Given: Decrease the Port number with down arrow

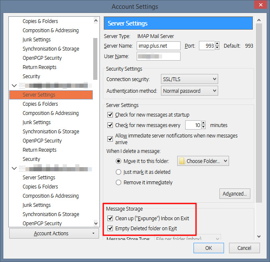Looking at the screenshot, I should (217, 48).
